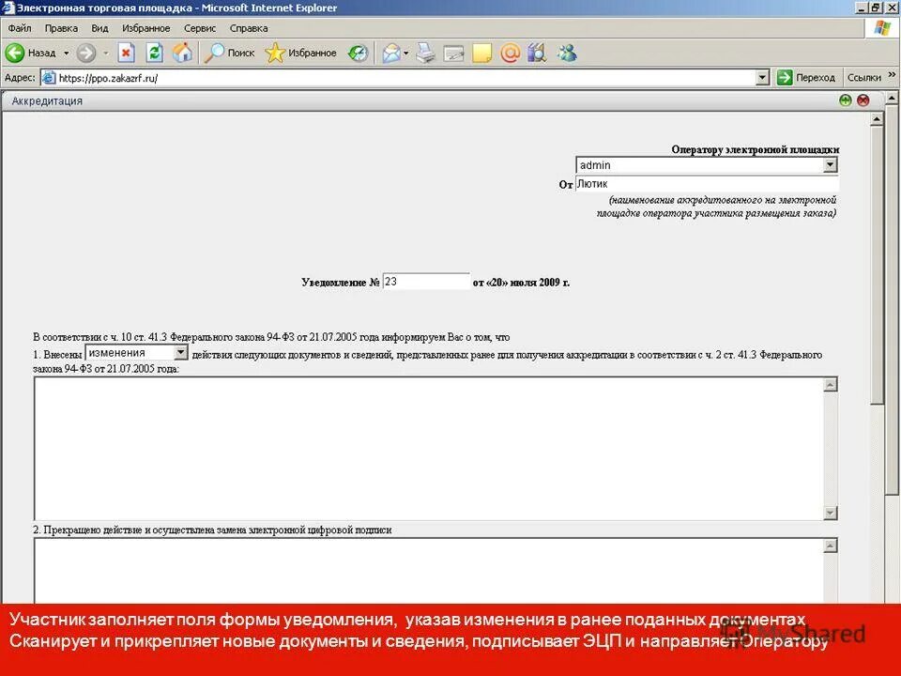Viewport: 901px width, 676px height.
Task: Expand the address bar dropdown arrow
Action: tap(762, 78)
